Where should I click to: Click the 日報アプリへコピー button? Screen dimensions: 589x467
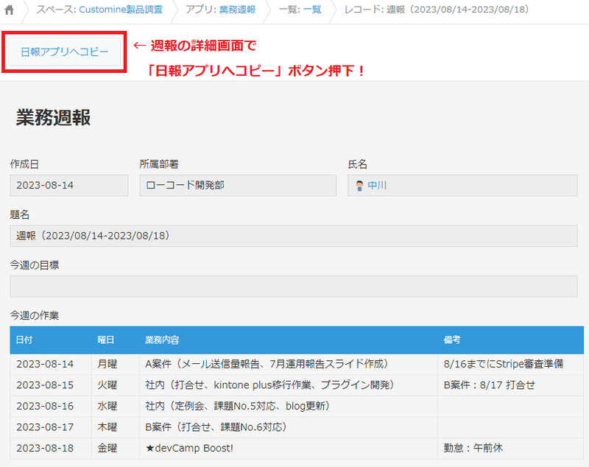click(x=65, y=52)
